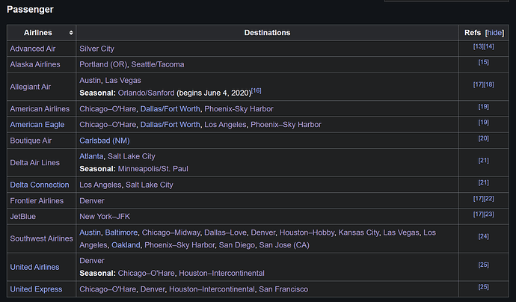
Task: Open reference [14] for Advanced Air
Action: click(488, 46)
